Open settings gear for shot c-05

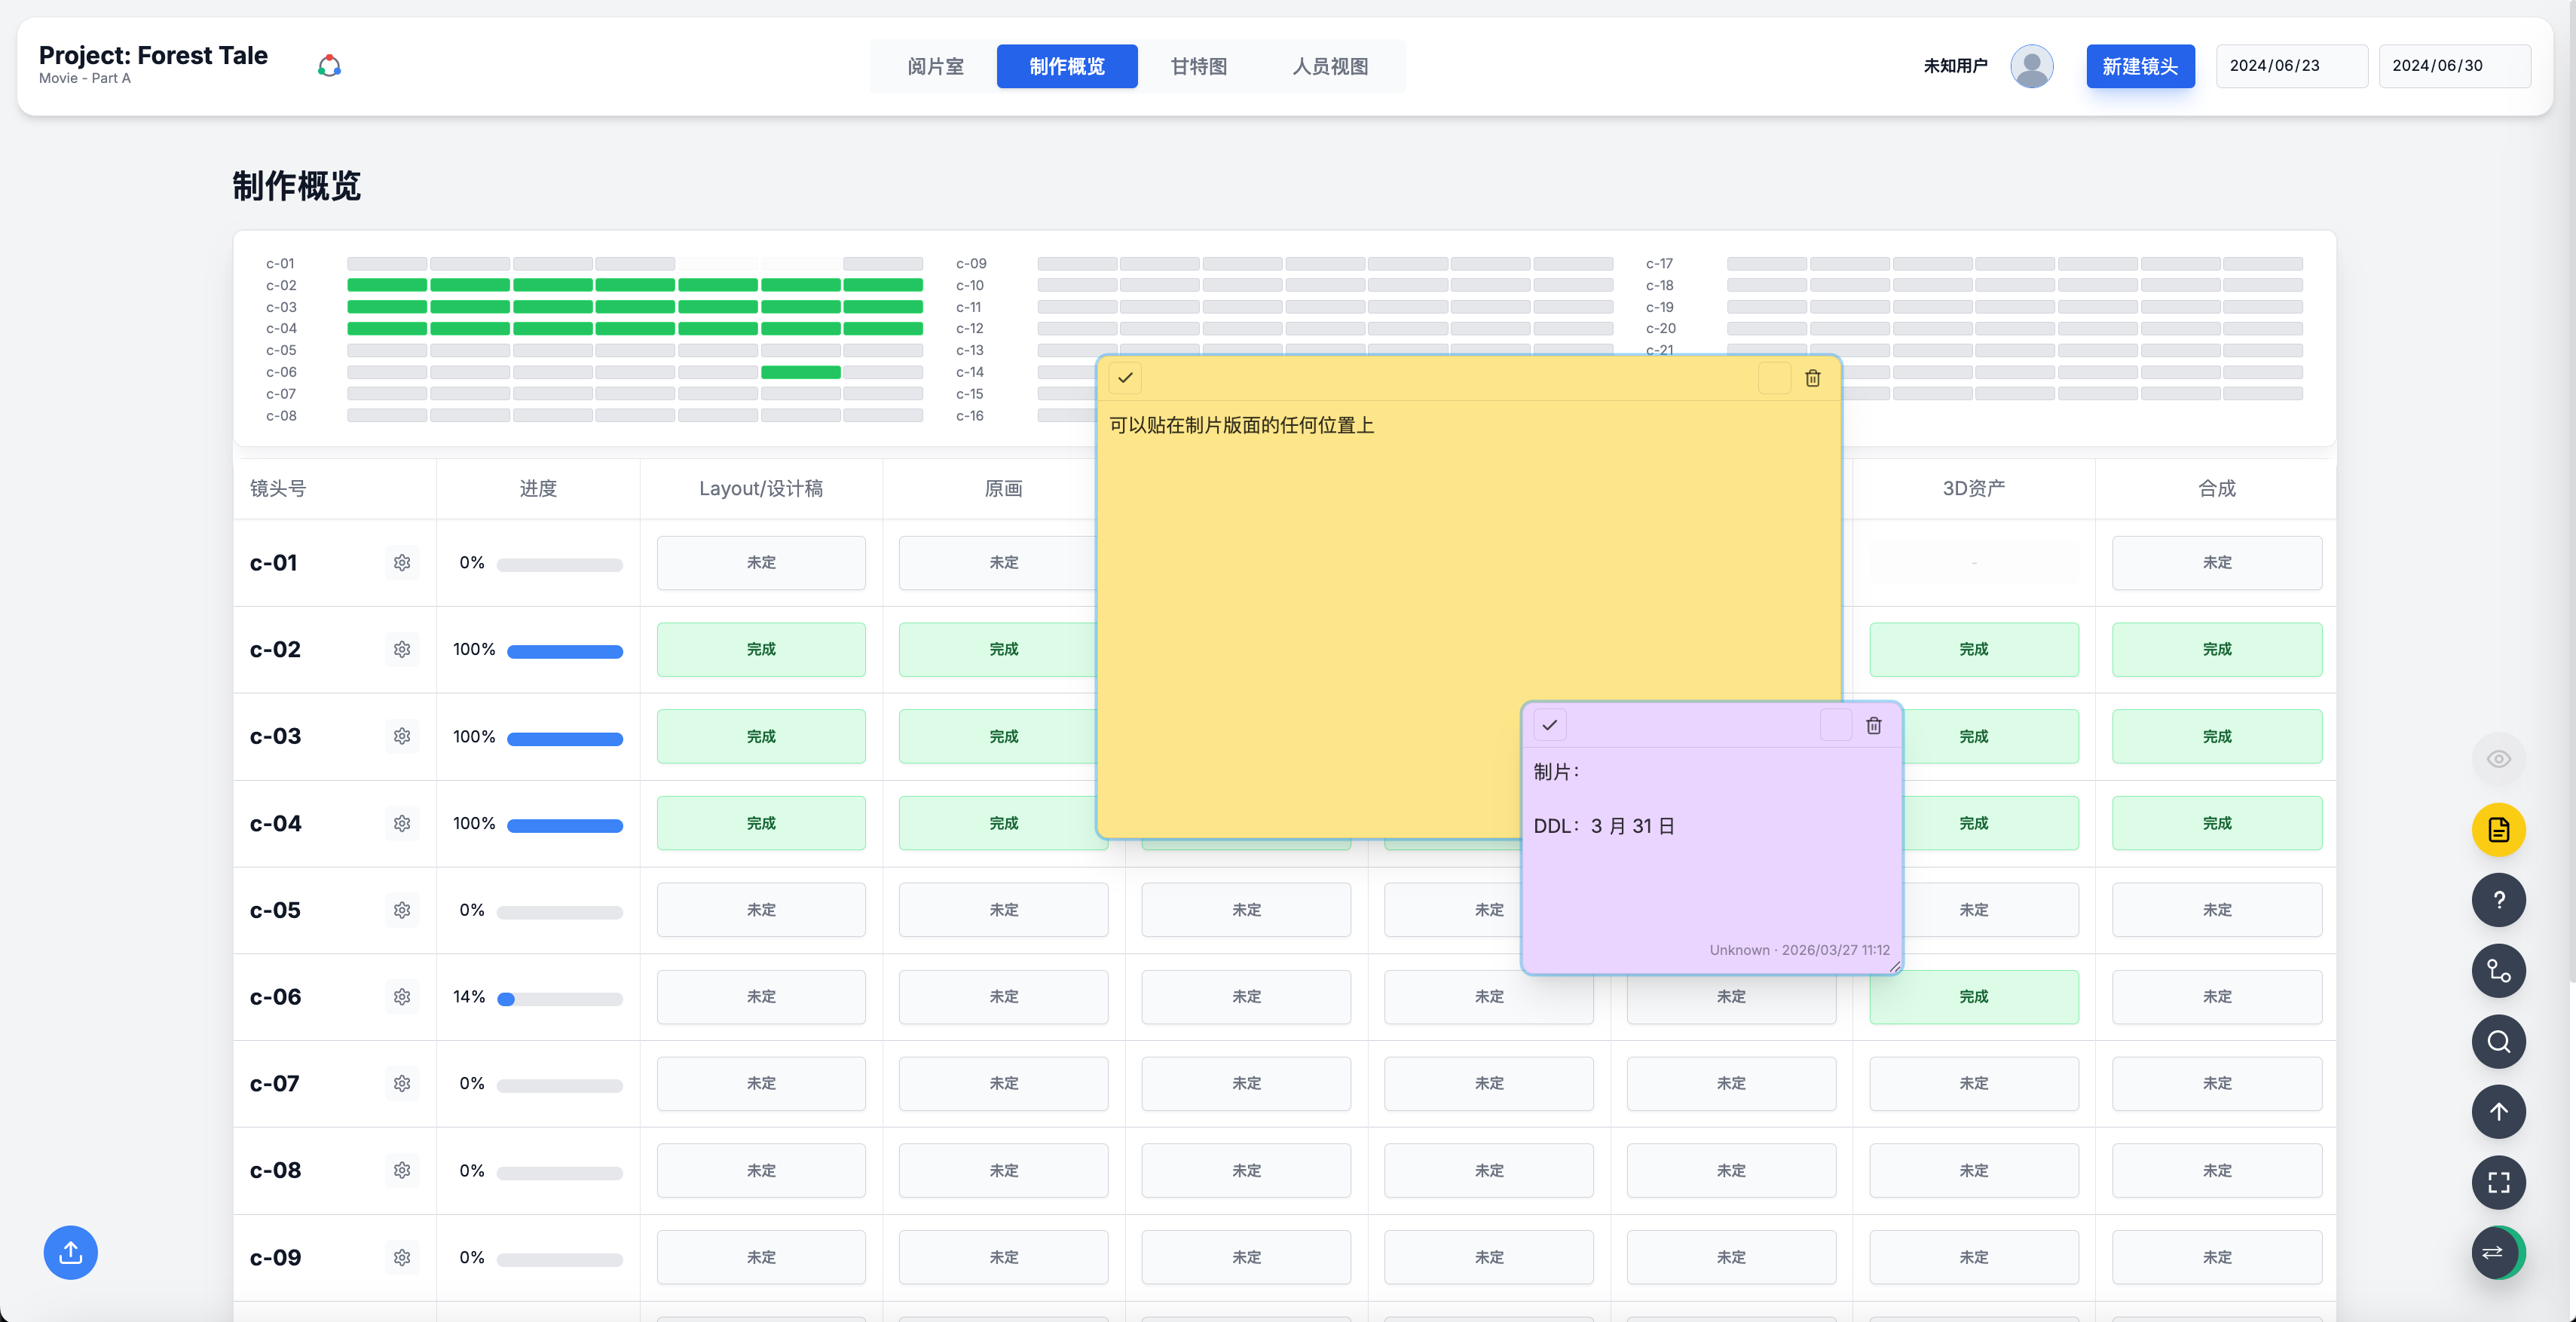click(x=402, y=910)
